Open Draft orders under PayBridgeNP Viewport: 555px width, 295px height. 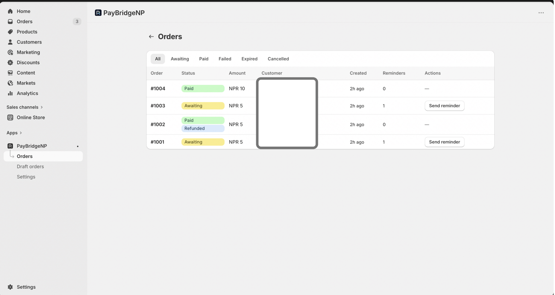[30, 167]
